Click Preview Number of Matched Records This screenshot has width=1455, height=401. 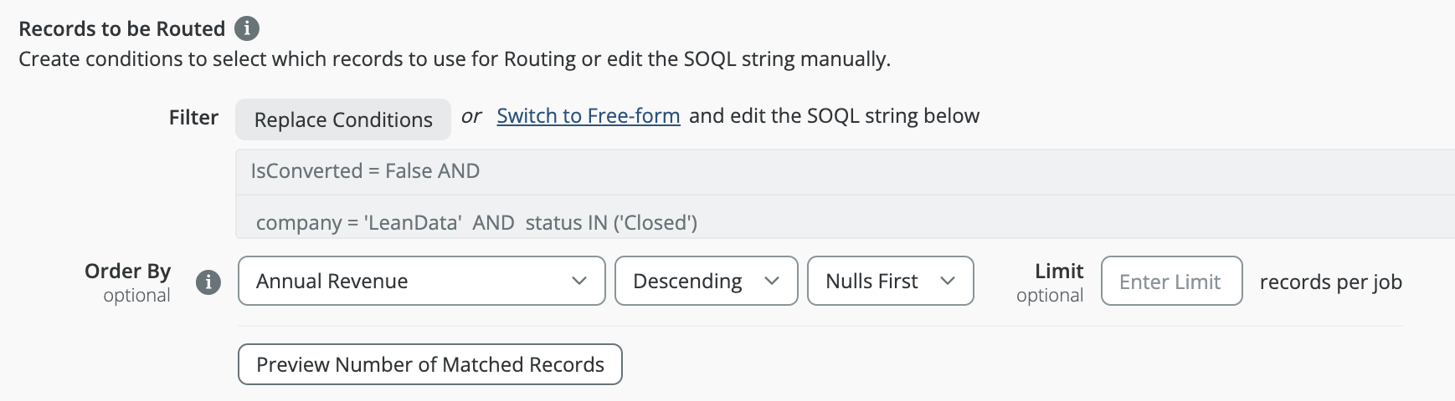(429, 364)
